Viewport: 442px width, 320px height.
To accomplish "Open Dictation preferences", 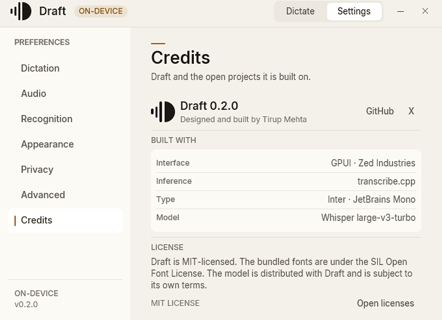I will click(65, 68).
